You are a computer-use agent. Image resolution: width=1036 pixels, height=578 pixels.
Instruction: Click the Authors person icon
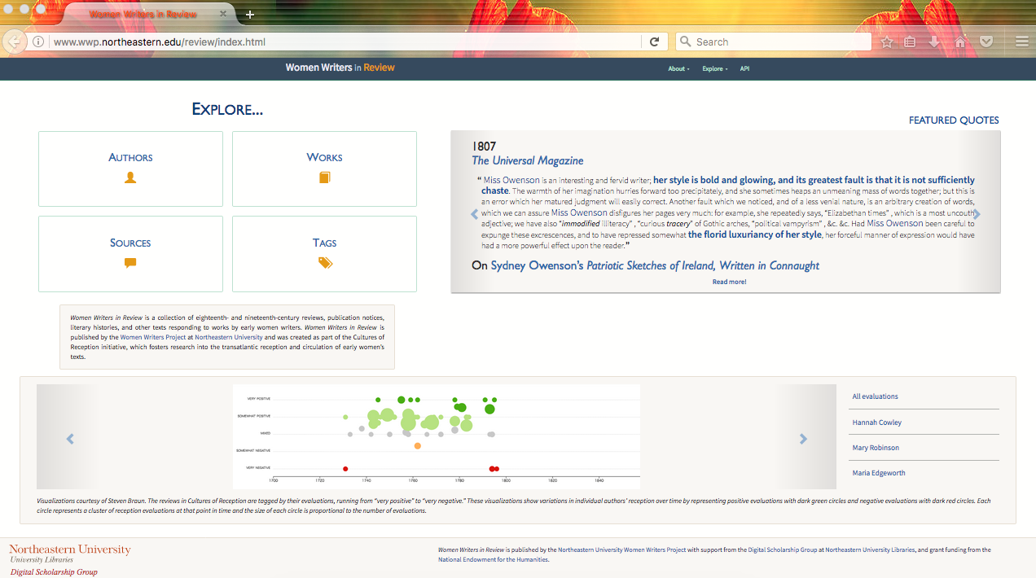[130, 177]
